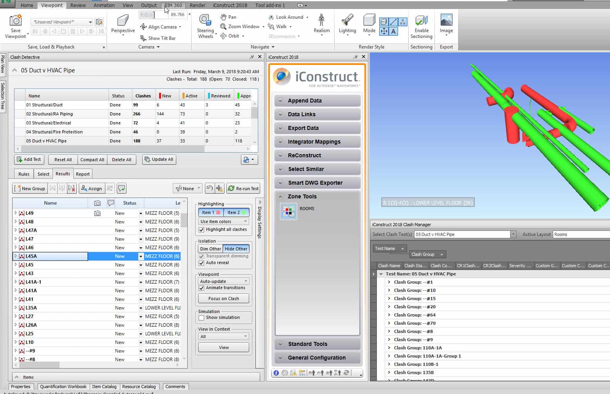Toggle the surfaces render style button
The image size is (610, 394).
384,22
